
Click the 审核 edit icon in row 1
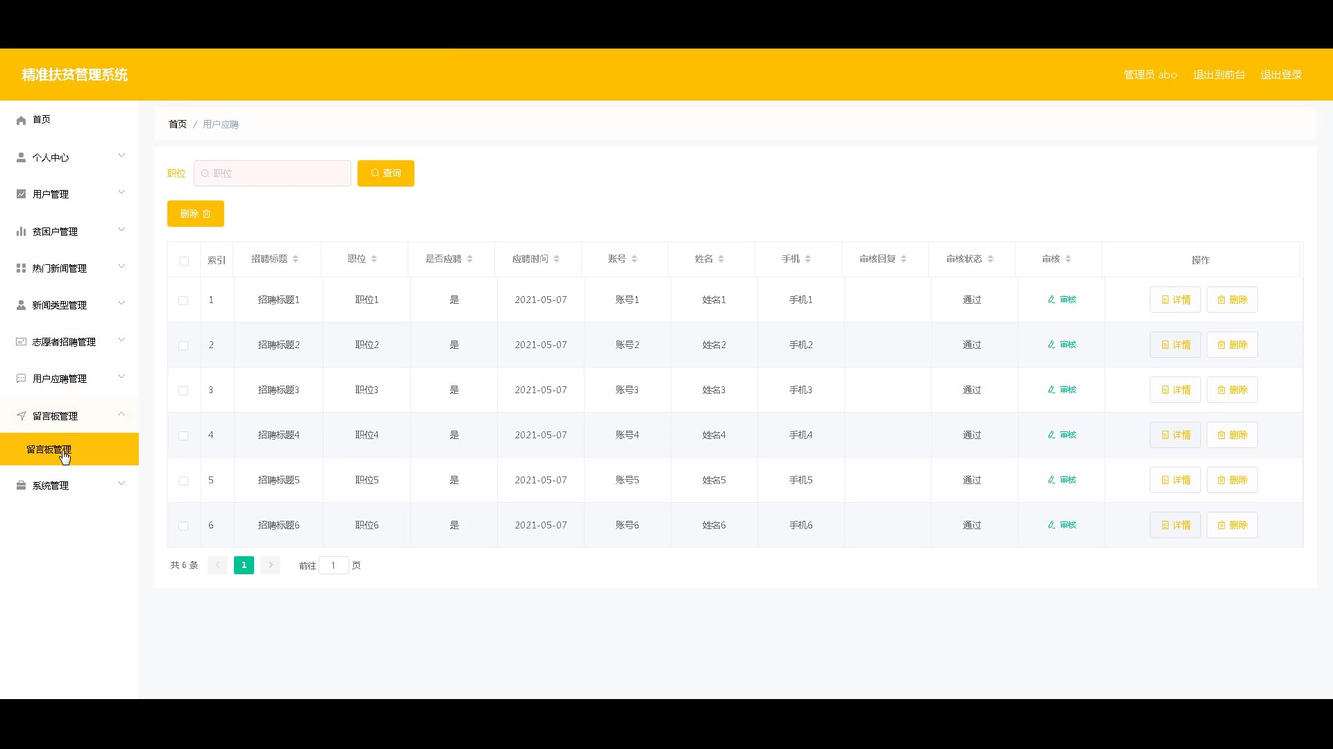click(x=1052, y=300)
